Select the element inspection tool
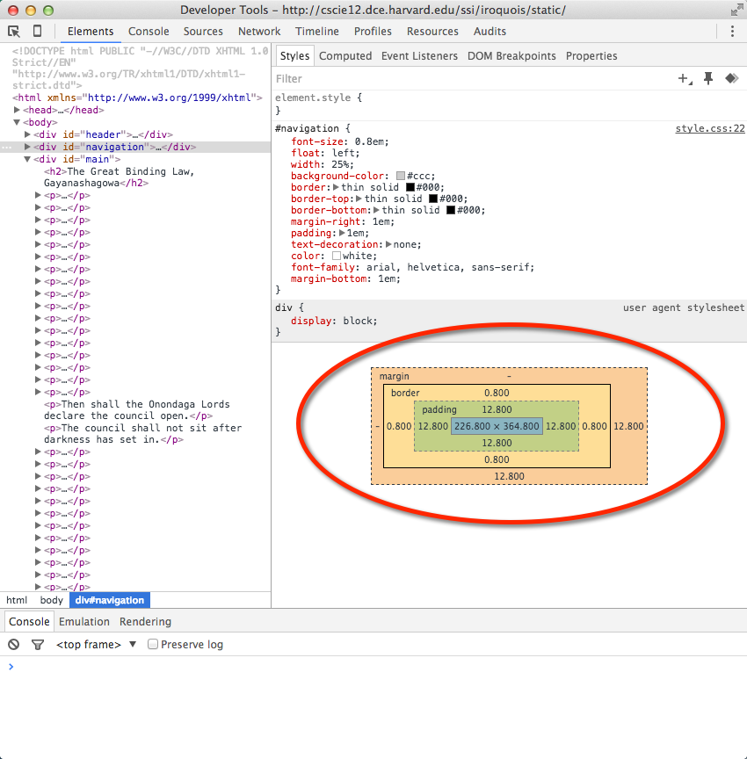The image size is (747, 759). (13, 30)
